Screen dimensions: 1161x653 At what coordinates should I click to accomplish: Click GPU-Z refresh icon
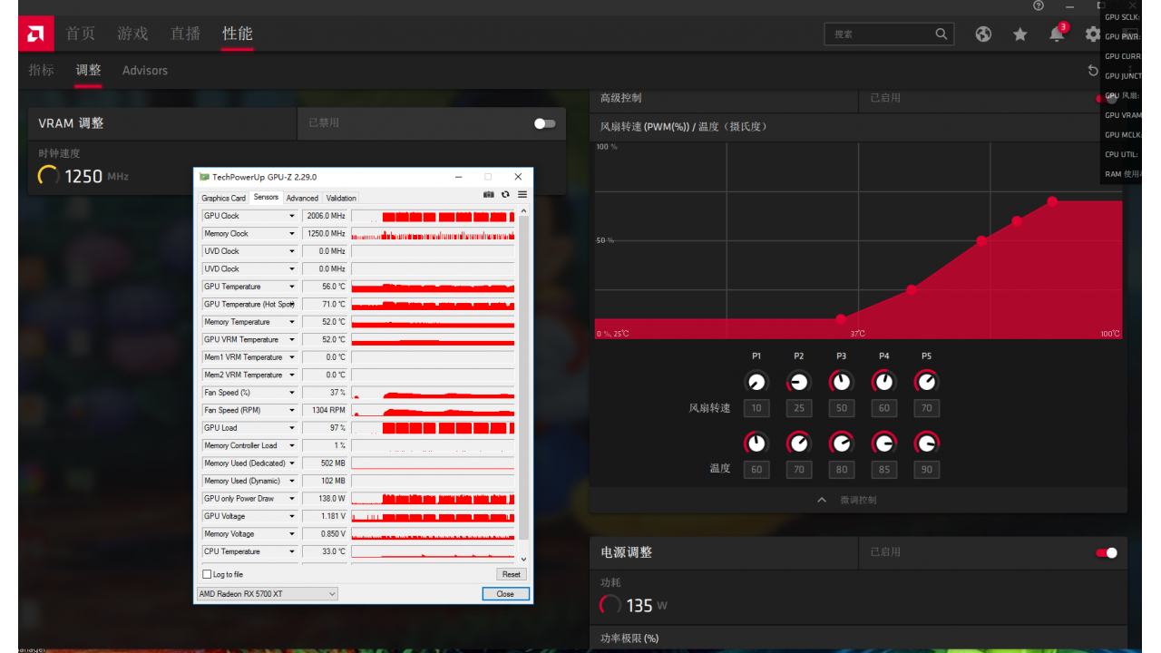505,194
